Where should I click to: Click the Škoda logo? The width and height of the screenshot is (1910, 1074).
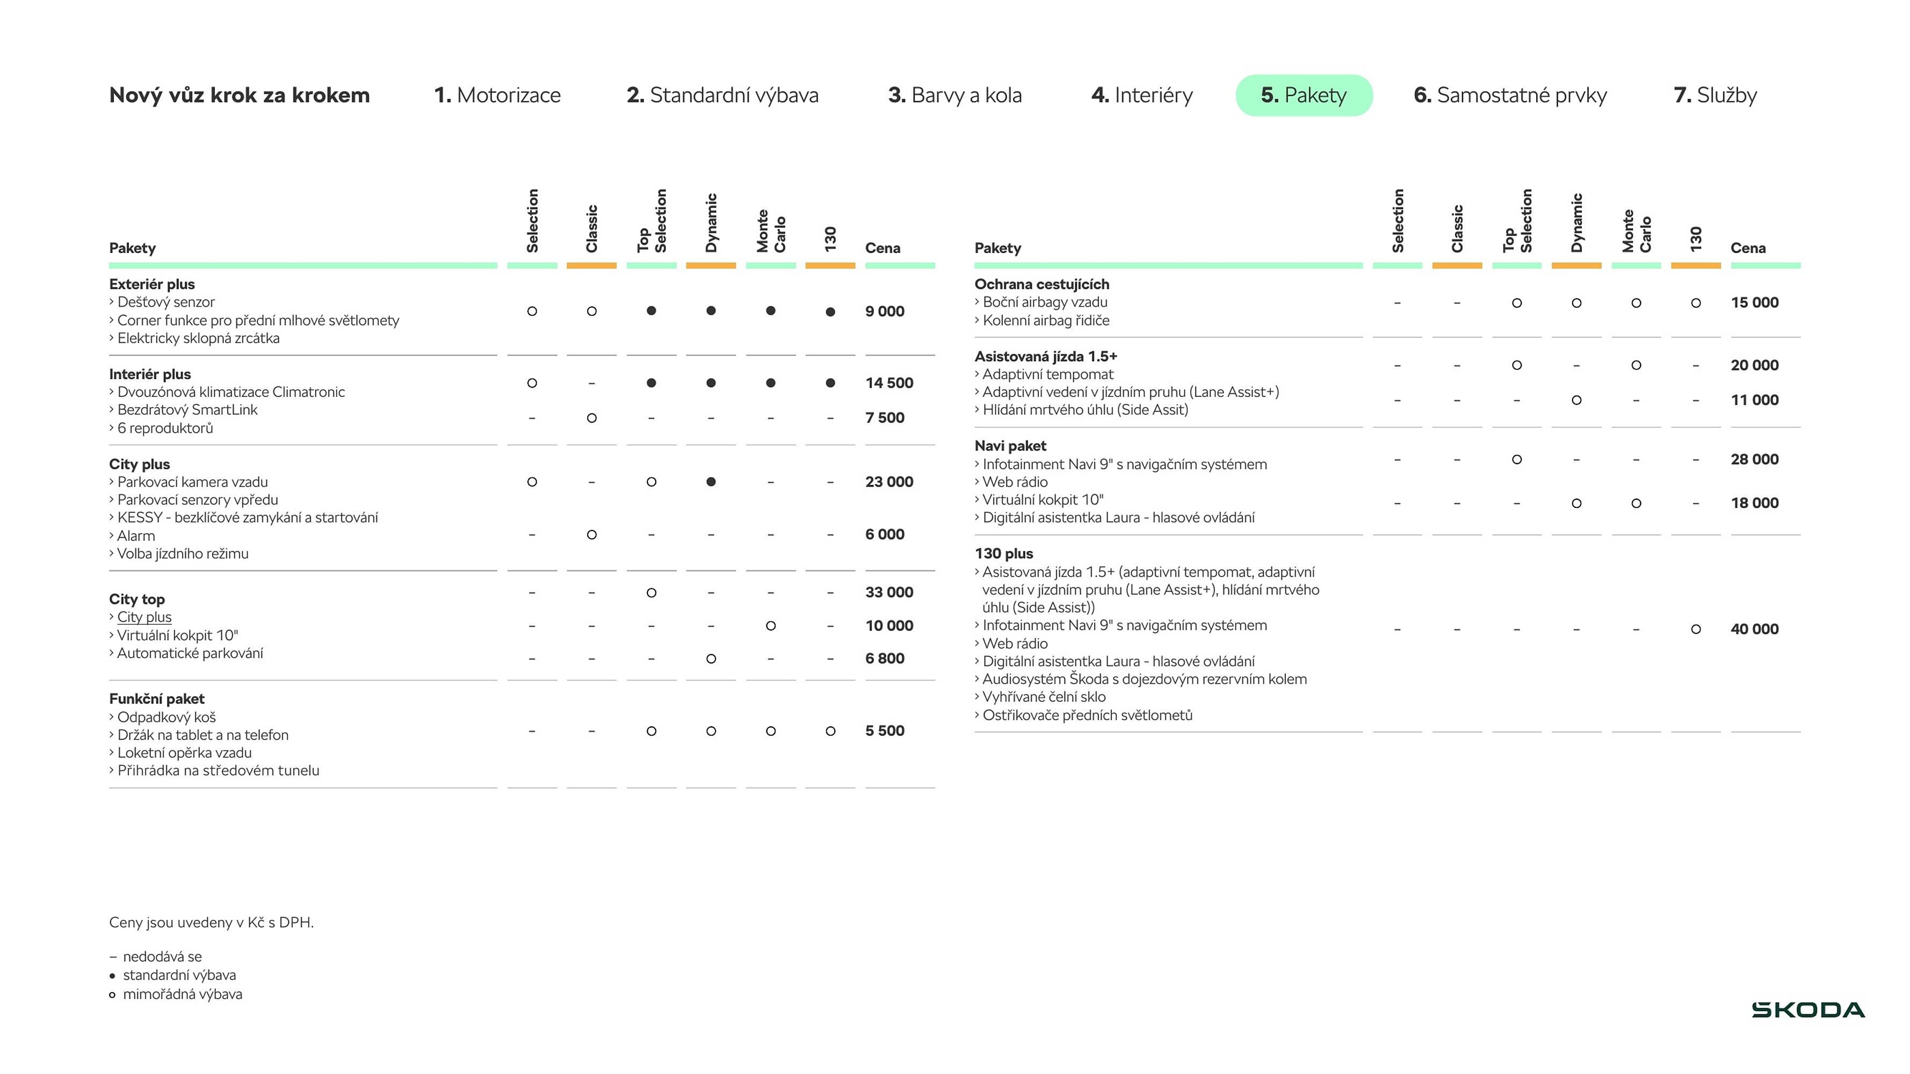[x=1808, y=1010]
